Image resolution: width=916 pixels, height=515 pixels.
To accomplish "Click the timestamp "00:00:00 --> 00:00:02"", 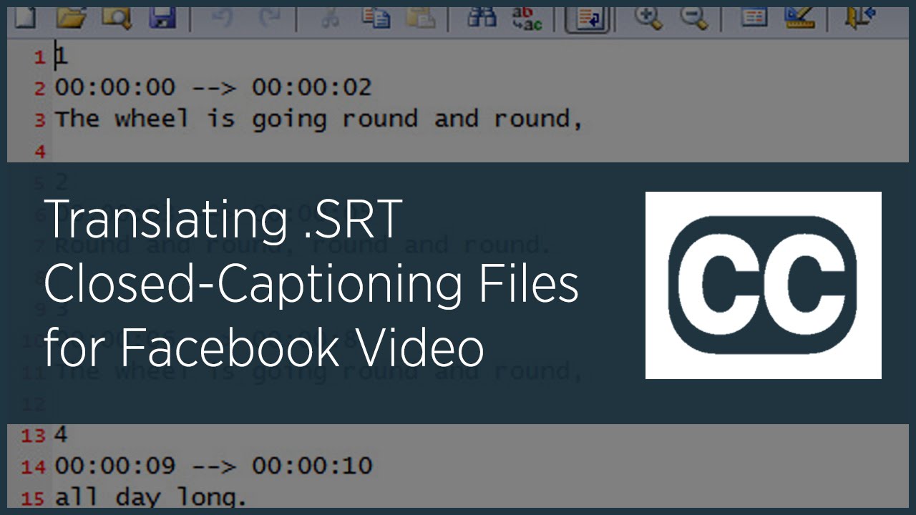I will pyautogui.click(x=213, y=87).
